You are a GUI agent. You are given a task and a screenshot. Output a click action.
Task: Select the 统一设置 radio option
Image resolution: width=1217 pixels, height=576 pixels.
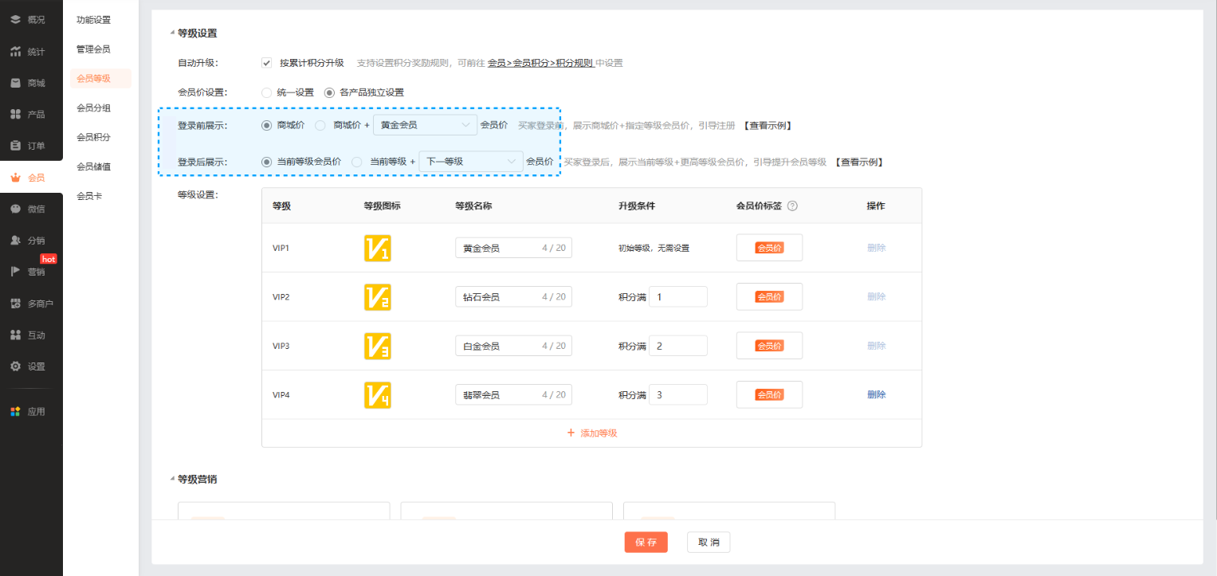tap(267, 92)
